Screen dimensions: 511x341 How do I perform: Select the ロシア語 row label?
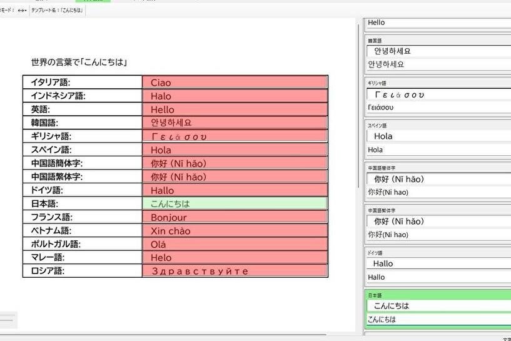tap(48, 270)
